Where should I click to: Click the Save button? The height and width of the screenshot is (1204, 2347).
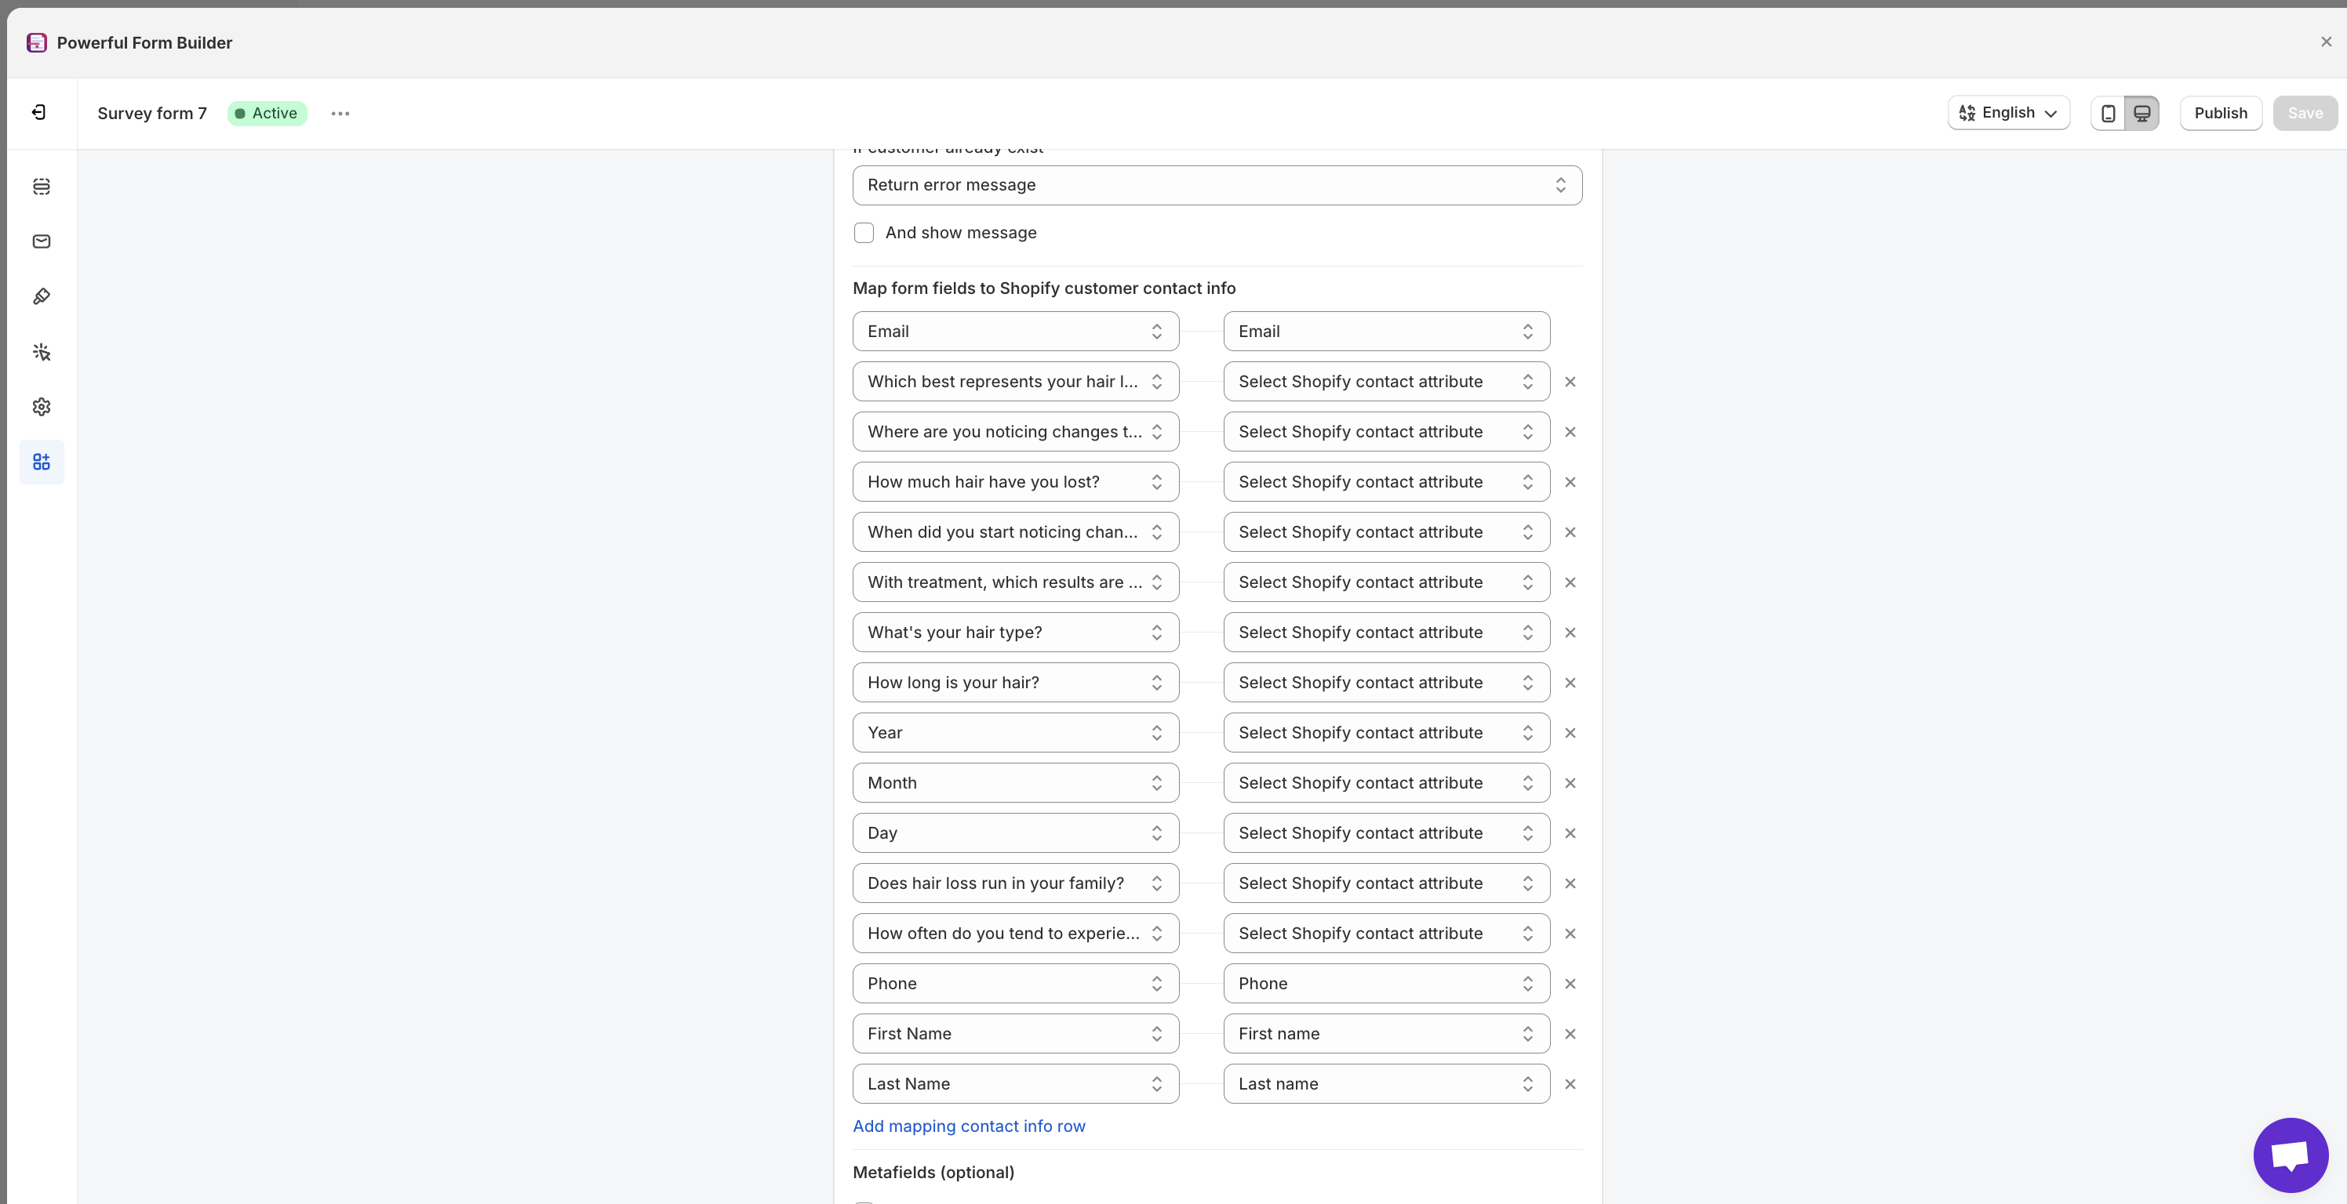click(x=2304, y=112)
